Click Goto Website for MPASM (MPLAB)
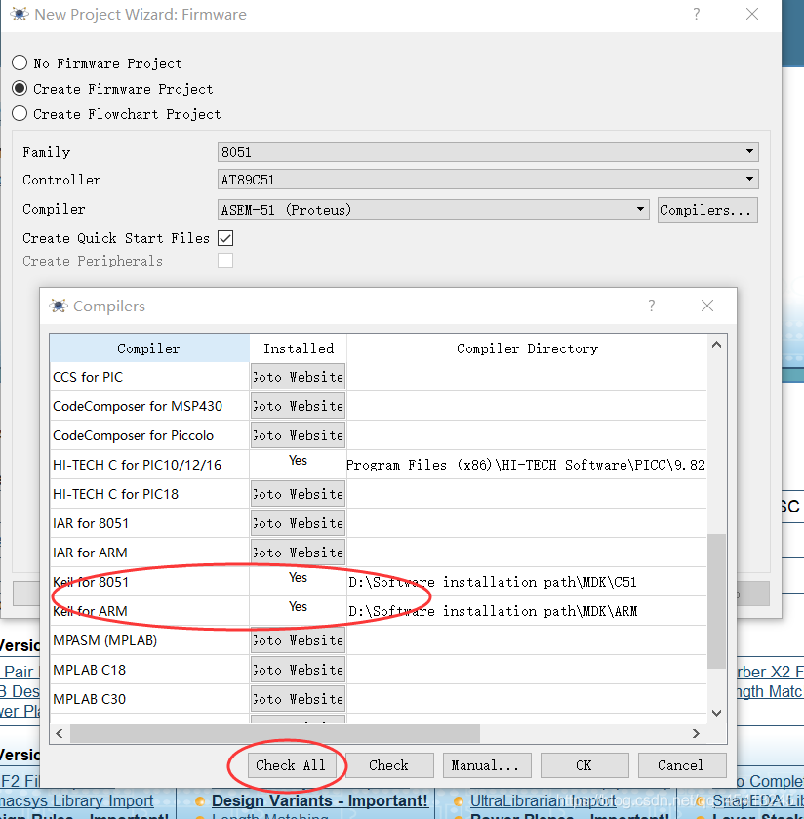The width and height of the screenshot is (804, 819). pyautogui.click(x=299, y=639)
